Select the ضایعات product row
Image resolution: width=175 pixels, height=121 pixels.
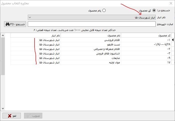(x=91, y=58)
